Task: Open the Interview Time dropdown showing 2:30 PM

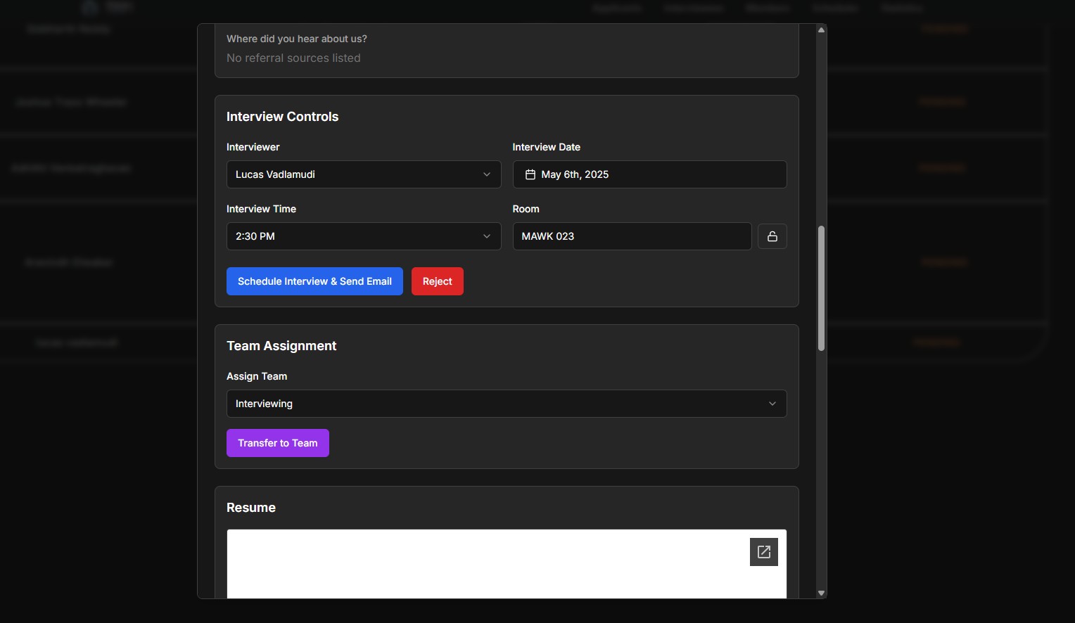Action: (364, 236)
